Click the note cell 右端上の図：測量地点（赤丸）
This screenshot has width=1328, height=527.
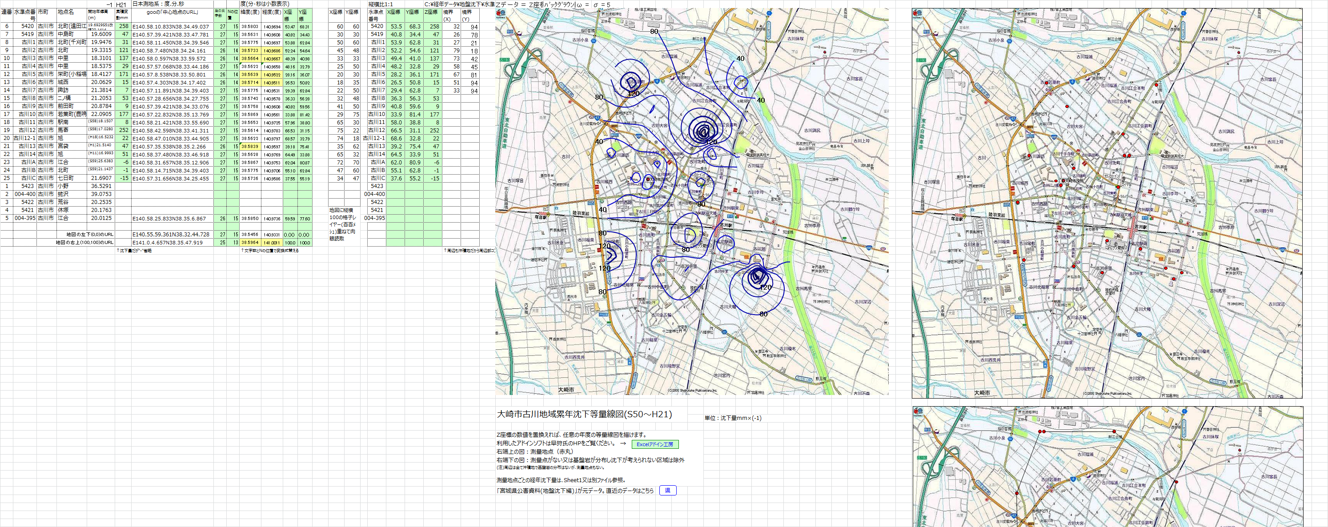click(534, 452)
